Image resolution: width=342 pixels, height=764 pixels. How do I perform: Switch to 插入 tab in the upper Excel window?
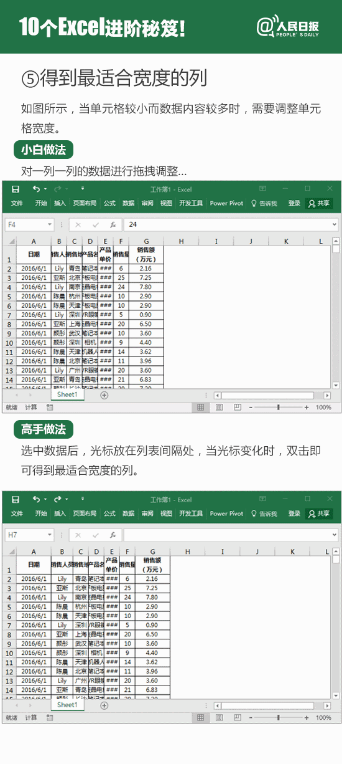click(x=60, y=203)
